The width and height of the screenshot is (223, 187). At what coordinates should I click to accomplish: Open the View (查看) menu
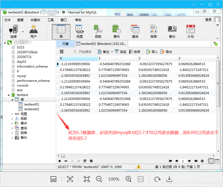coord(20,20)
